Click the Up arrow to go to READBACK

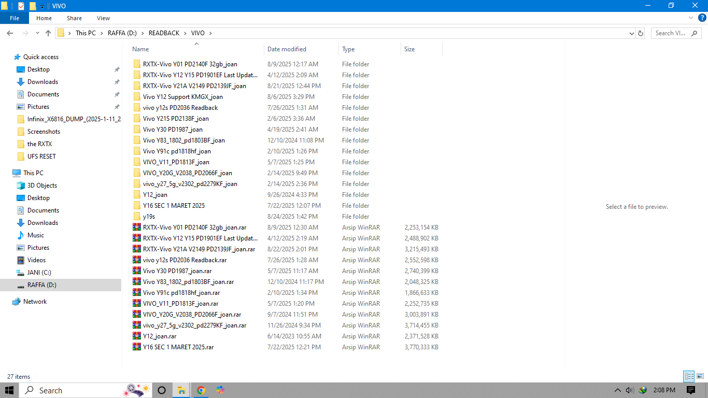[48, 33]
